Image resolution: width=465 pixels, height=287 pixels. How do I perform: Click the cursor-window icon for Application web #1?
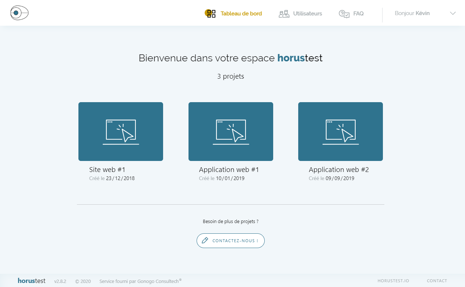point(231,132)
